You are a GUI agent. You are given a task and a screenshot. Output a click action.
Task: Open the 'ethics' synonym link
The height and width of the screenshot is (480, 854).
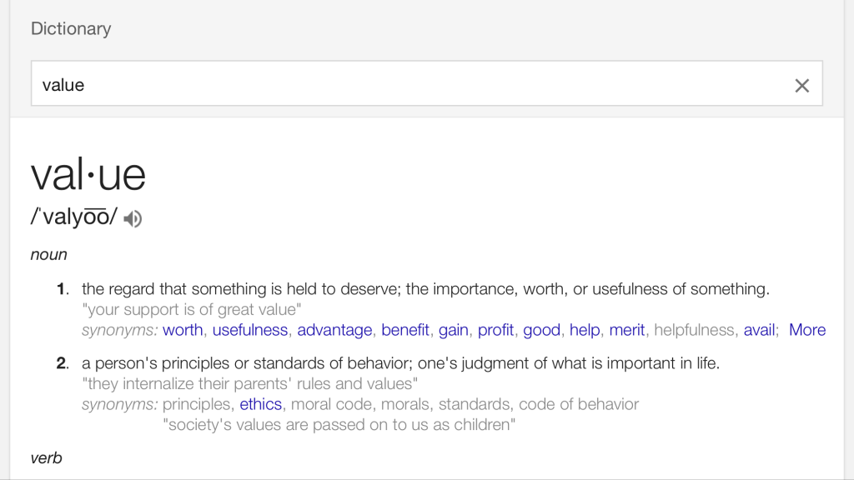pos(260,404)
